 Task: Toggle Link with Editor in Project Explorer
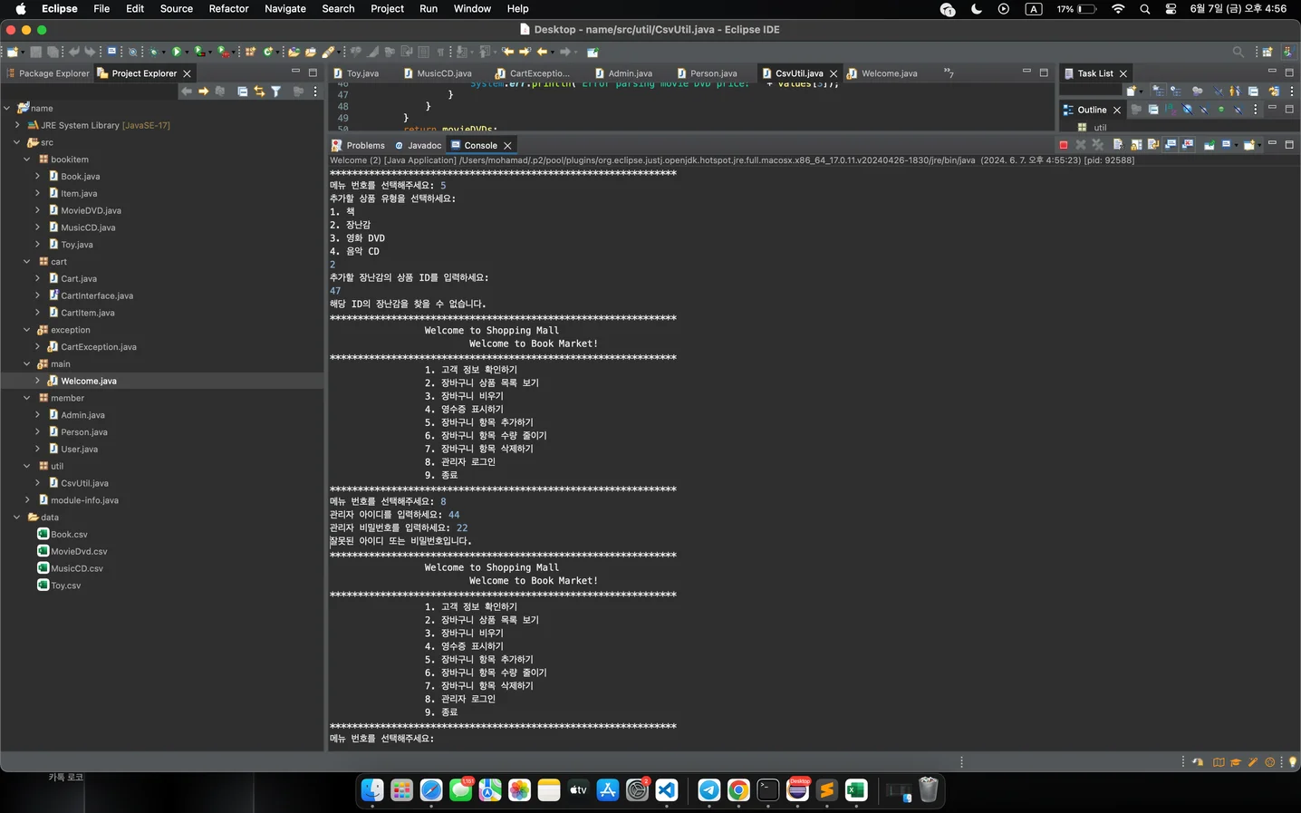(x=260, y=92)
